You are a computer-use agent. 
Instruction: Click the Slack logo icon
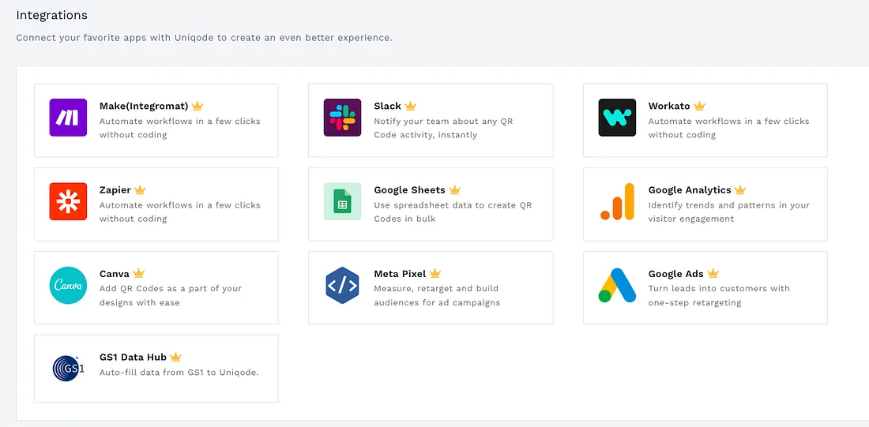[x=343, y=118]
